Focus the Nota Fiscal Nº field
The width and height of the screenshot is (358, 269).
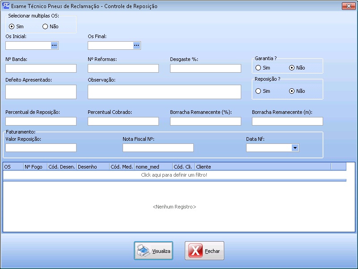click(158, 148)
